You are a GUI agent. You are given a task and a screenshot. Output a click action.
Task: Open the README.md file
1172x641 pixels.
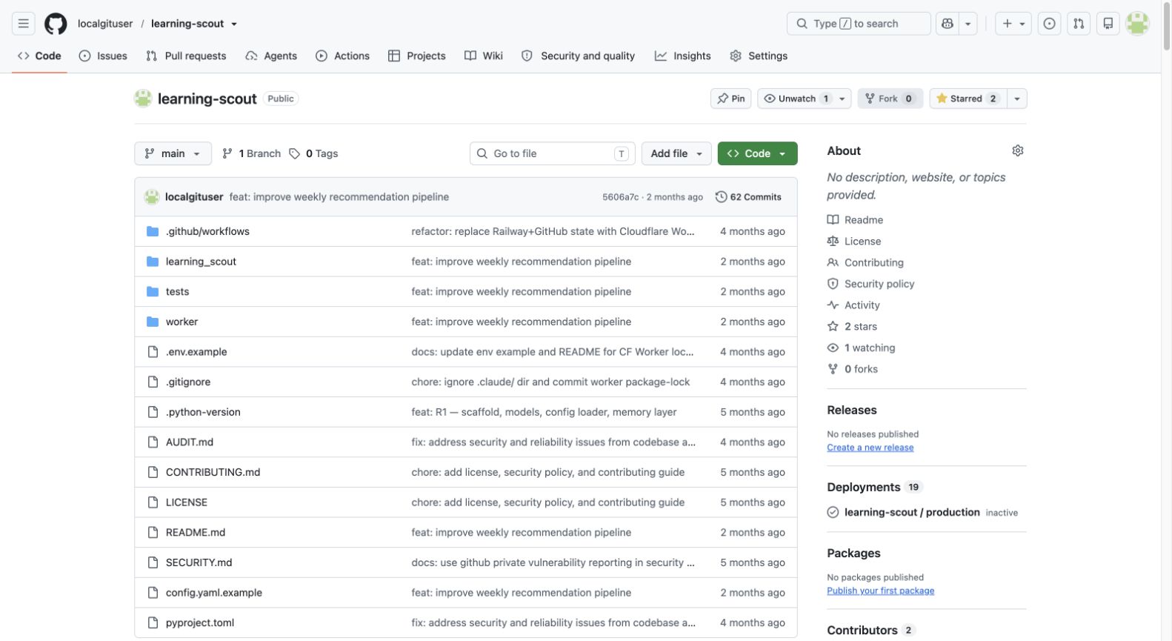tap(196, 532)
